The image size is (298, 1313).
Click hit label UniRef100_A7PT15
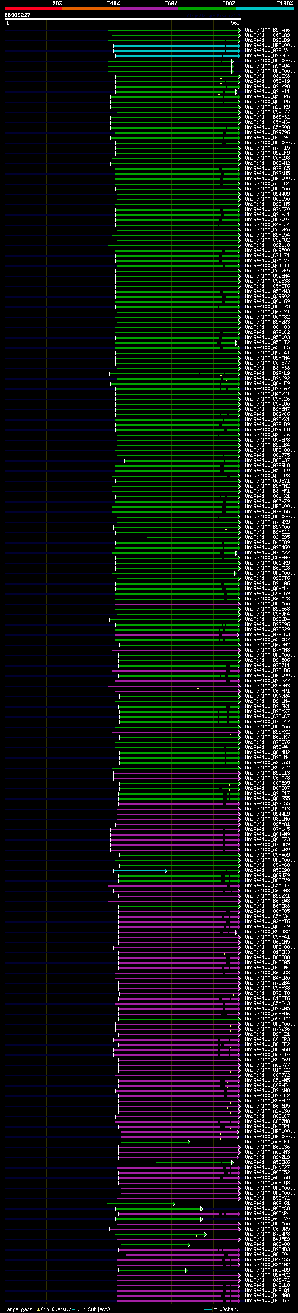tap(267, 148)
